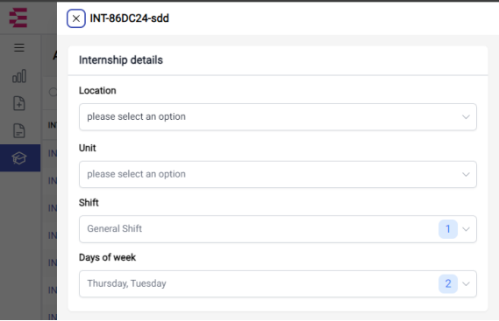Click the Days of week count badge
The height and width of the screenshot is (321, 499).
pos(448,283)
